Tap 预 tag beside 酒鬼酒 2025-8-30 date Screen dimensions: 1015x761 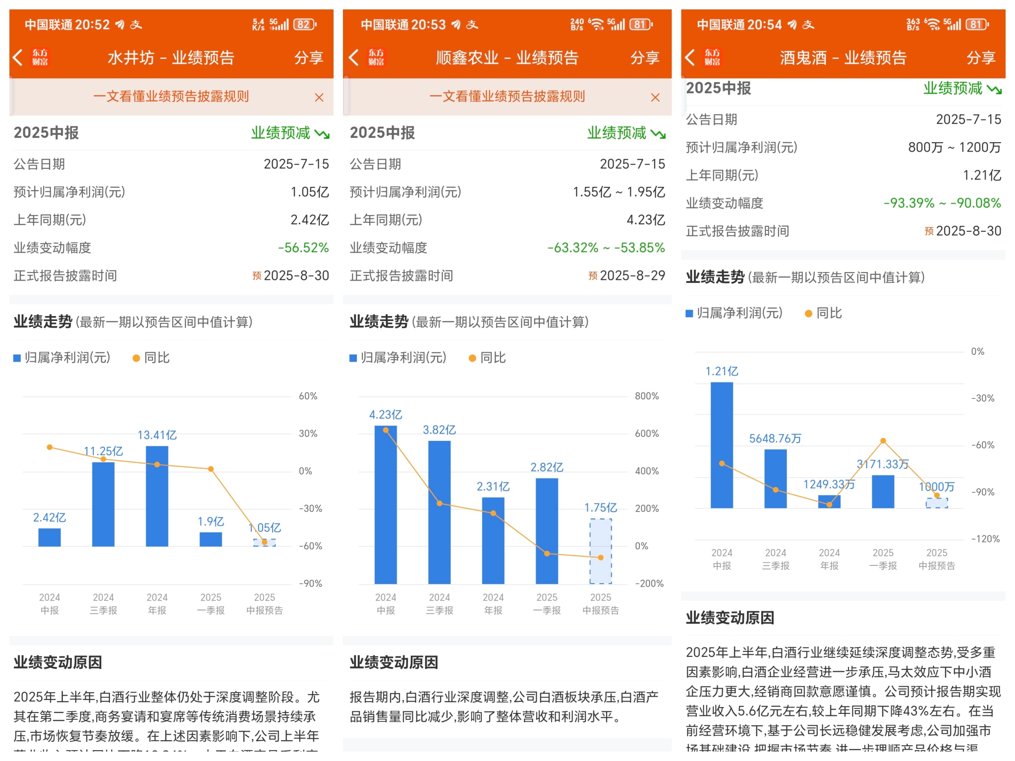(929, 231)
